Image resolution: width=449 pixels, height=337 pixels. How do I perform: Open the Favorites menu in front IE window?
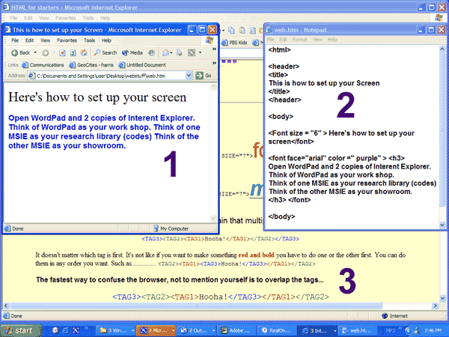coord(67,40)
